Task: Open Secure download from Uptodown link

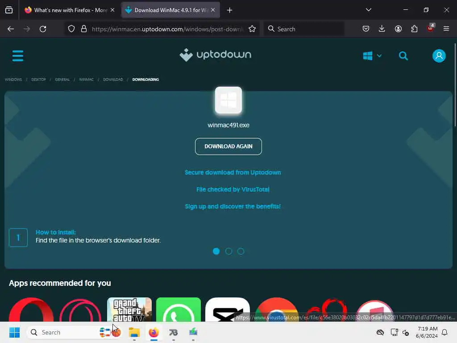Action: tap(233, 172)
